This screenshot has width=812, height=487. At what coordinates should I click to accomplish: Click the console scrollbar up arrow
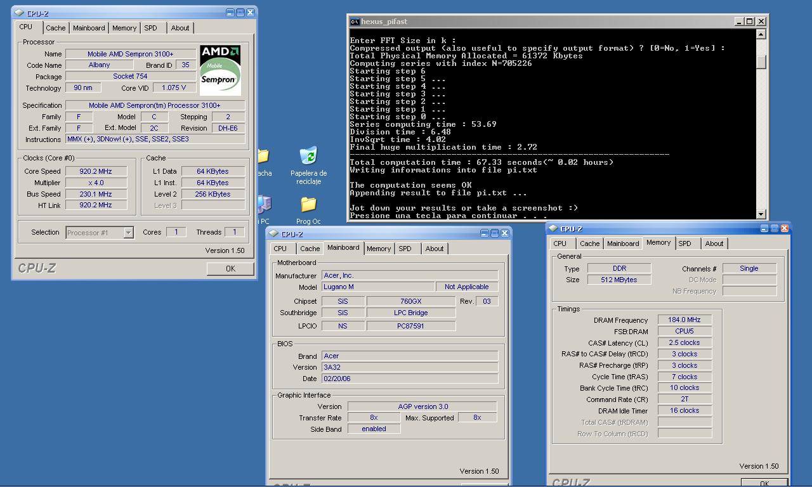tap(761, 34)
